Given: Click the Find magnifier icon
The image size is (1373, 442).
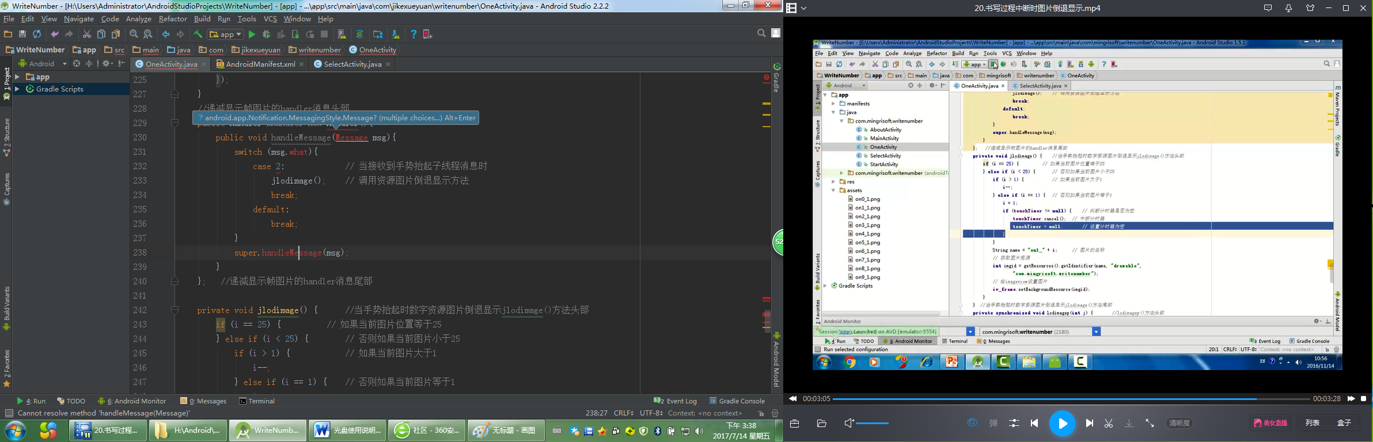Looking at the screenshot, I should [134, 35].
